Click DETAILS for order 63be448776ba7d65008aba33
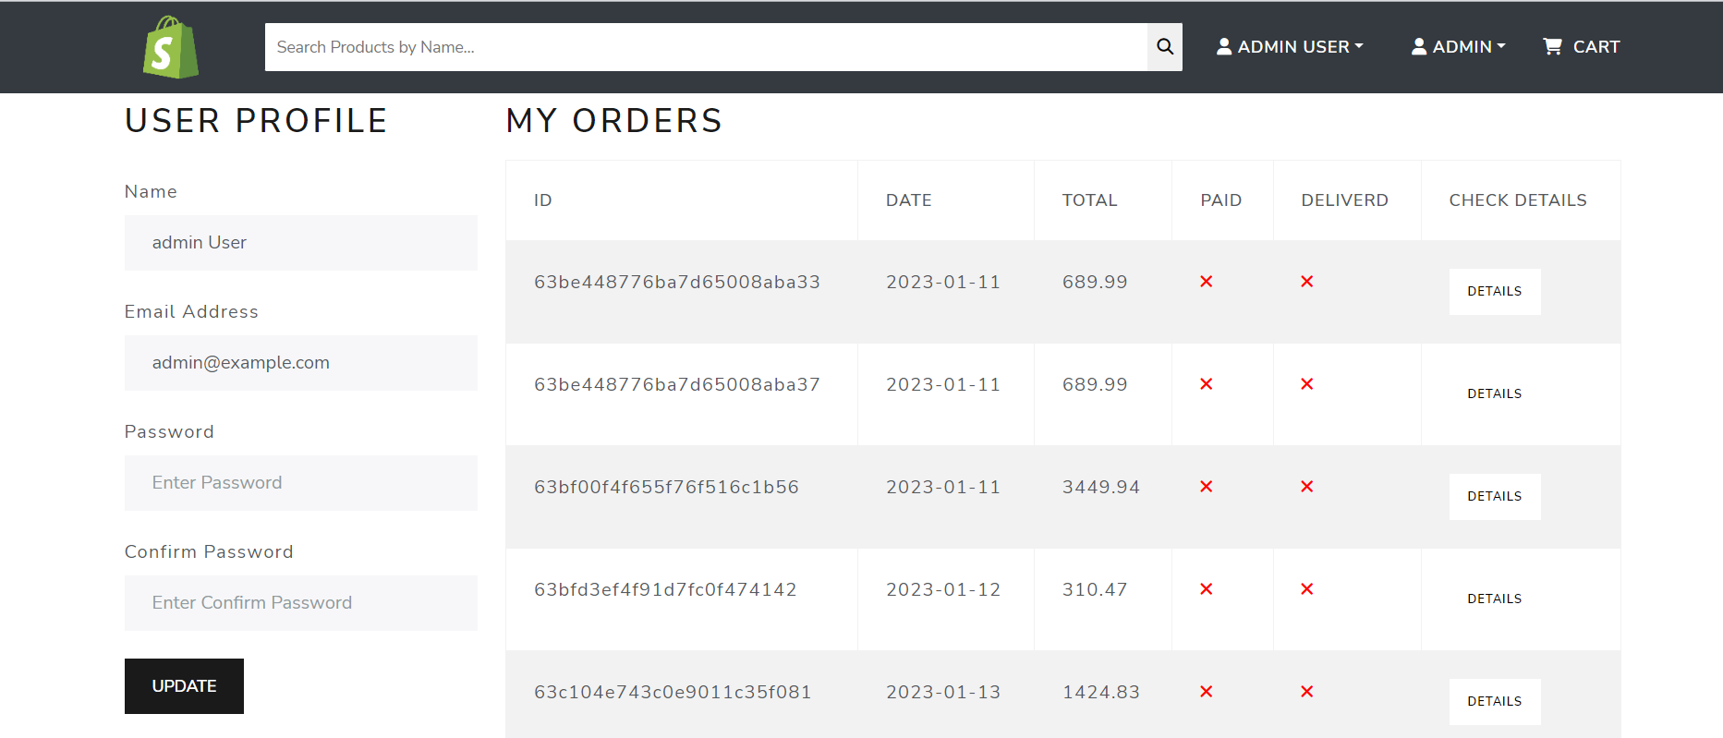This screenshot has width=1723, height=738. click(1494, 291)
